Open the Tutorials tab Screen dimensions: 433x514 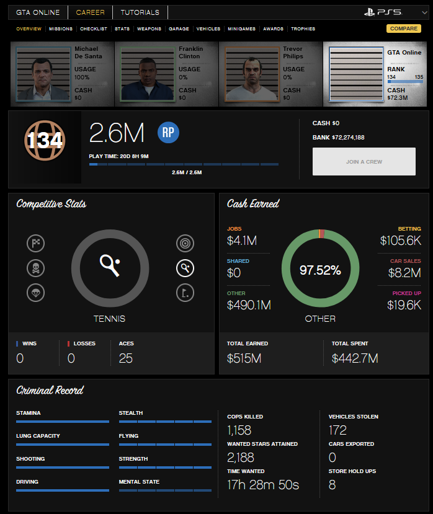140,12
